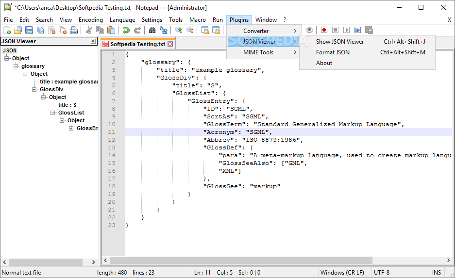The width and height of the screenshot is (455, 278).
Task: Open the Encoding menu
Action: pos(90,20)
